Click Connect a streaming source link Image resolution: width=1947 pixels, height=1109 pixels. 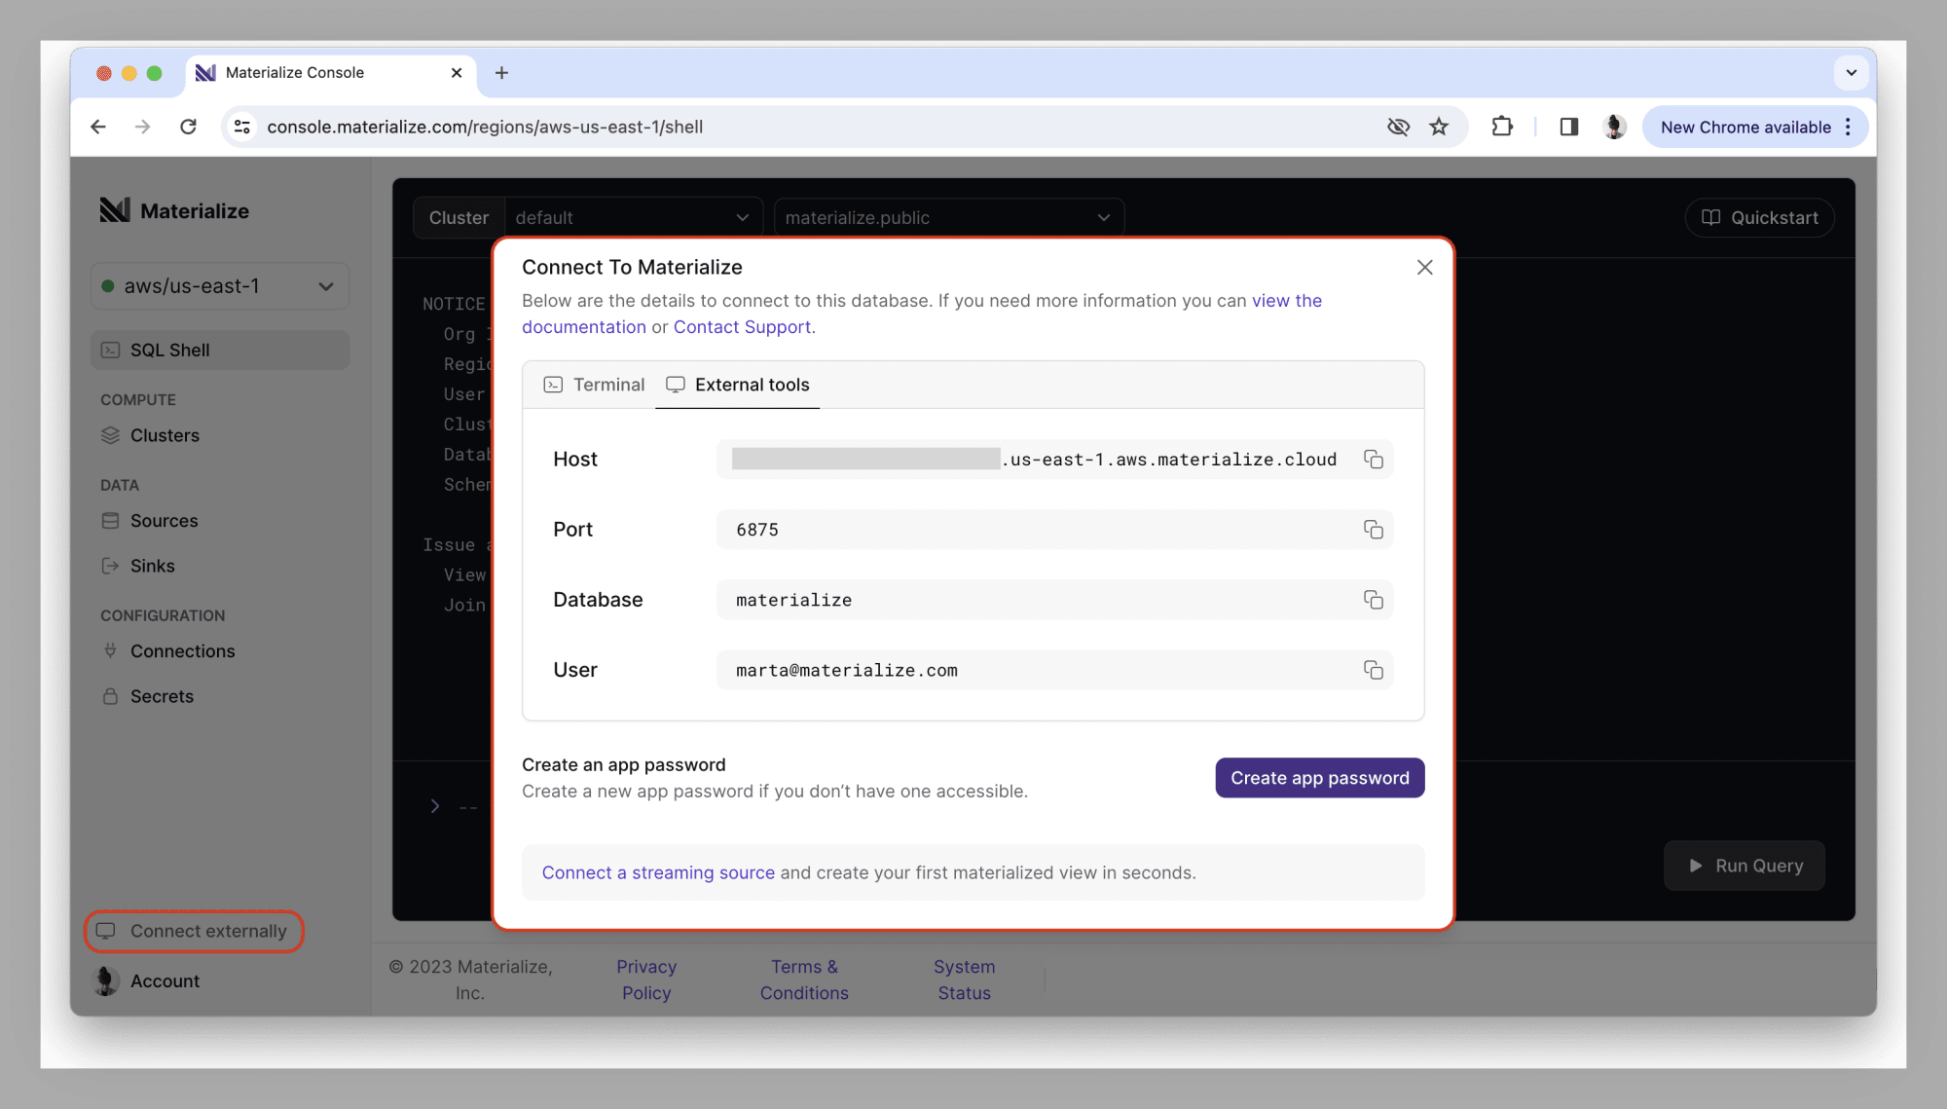coord(658,870)
